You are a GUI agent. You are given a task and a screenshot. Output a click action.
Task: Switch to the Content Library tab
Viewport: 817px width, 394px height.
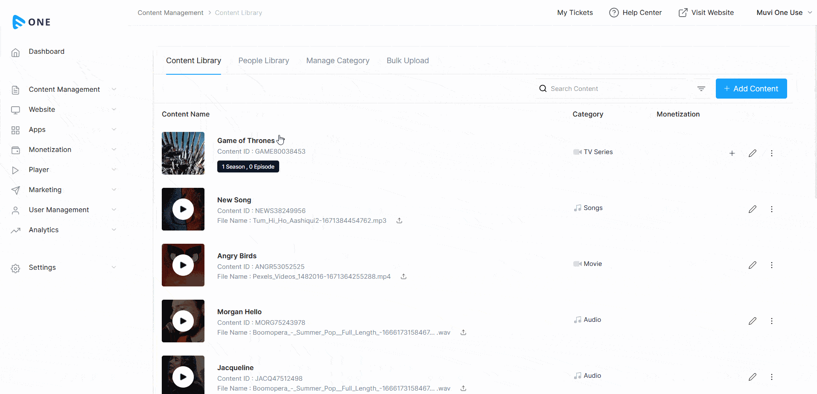(193, 61)
